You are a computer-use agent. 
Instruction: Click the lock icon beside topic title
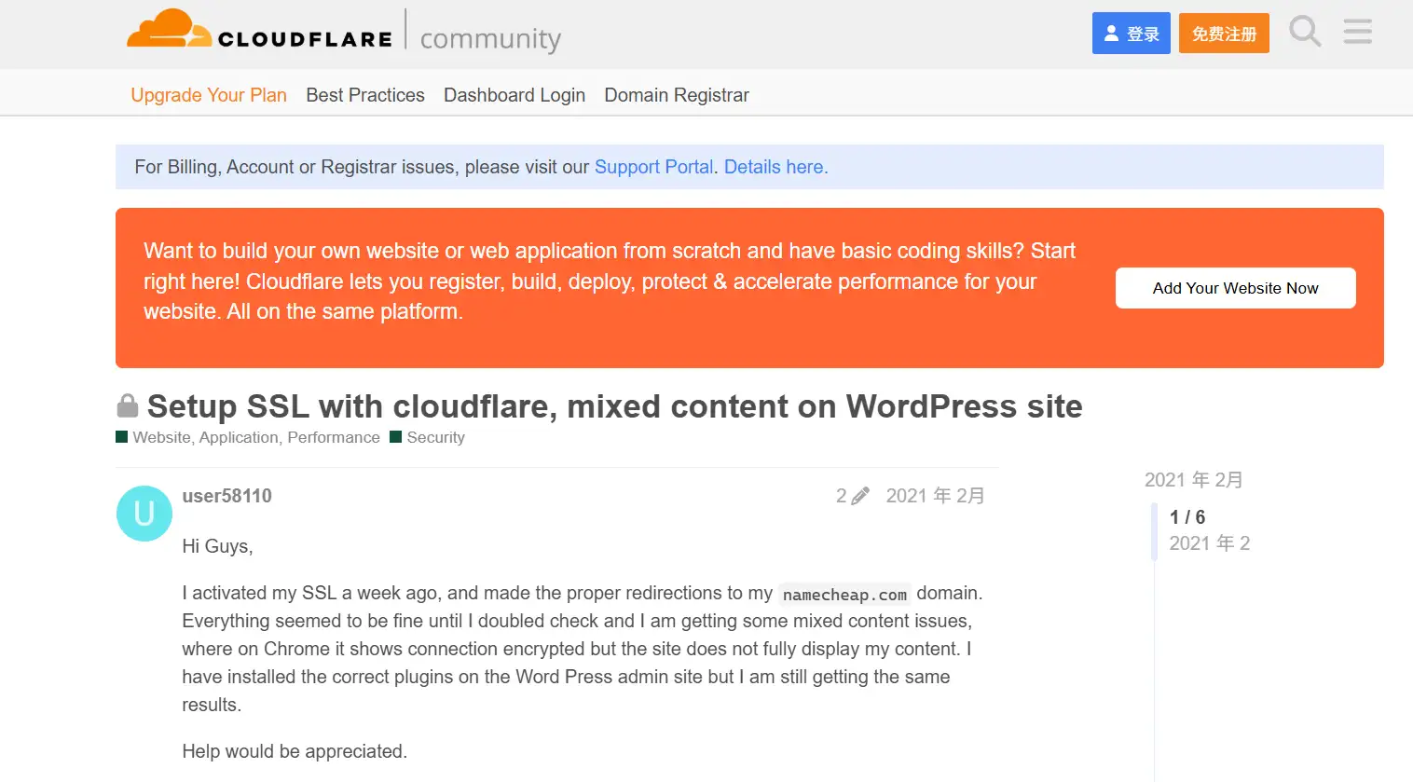click(x=128, y=406)
